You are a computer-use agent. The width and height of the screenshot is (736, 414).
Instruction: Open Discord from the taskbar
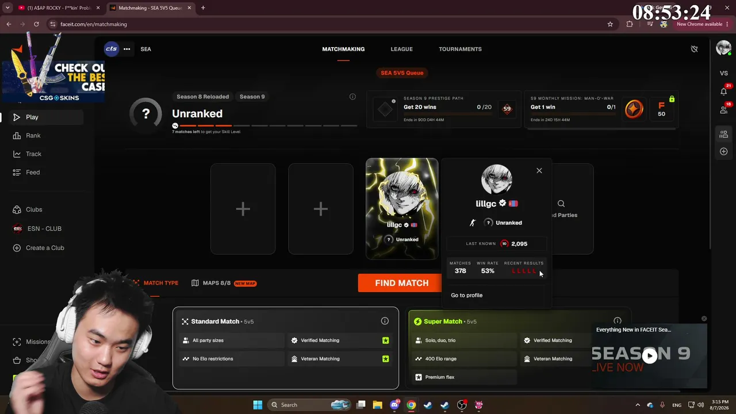(394, 405)
